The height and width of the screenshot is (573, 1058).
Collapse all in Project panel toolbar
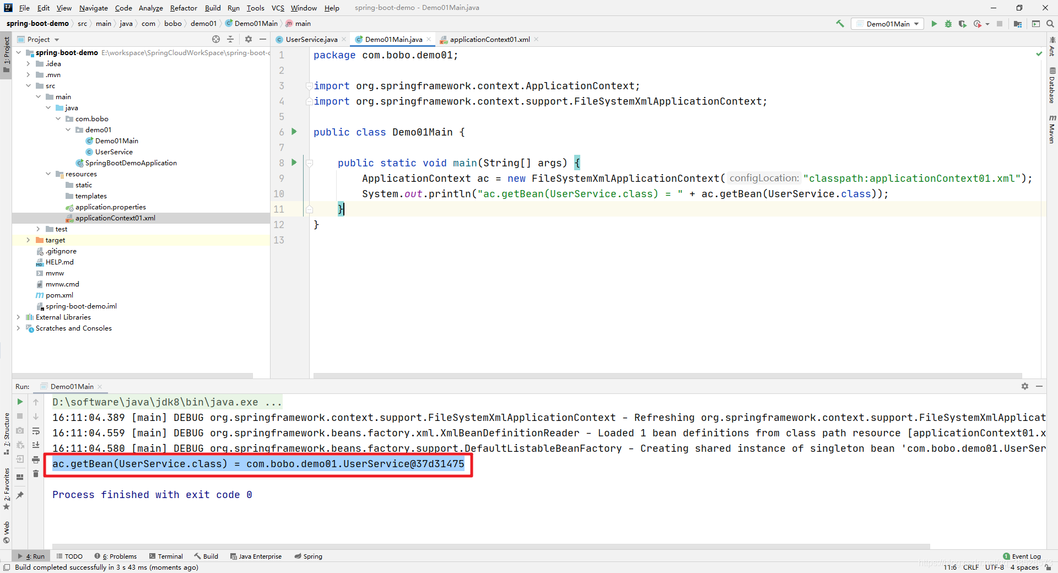(230, 39)
